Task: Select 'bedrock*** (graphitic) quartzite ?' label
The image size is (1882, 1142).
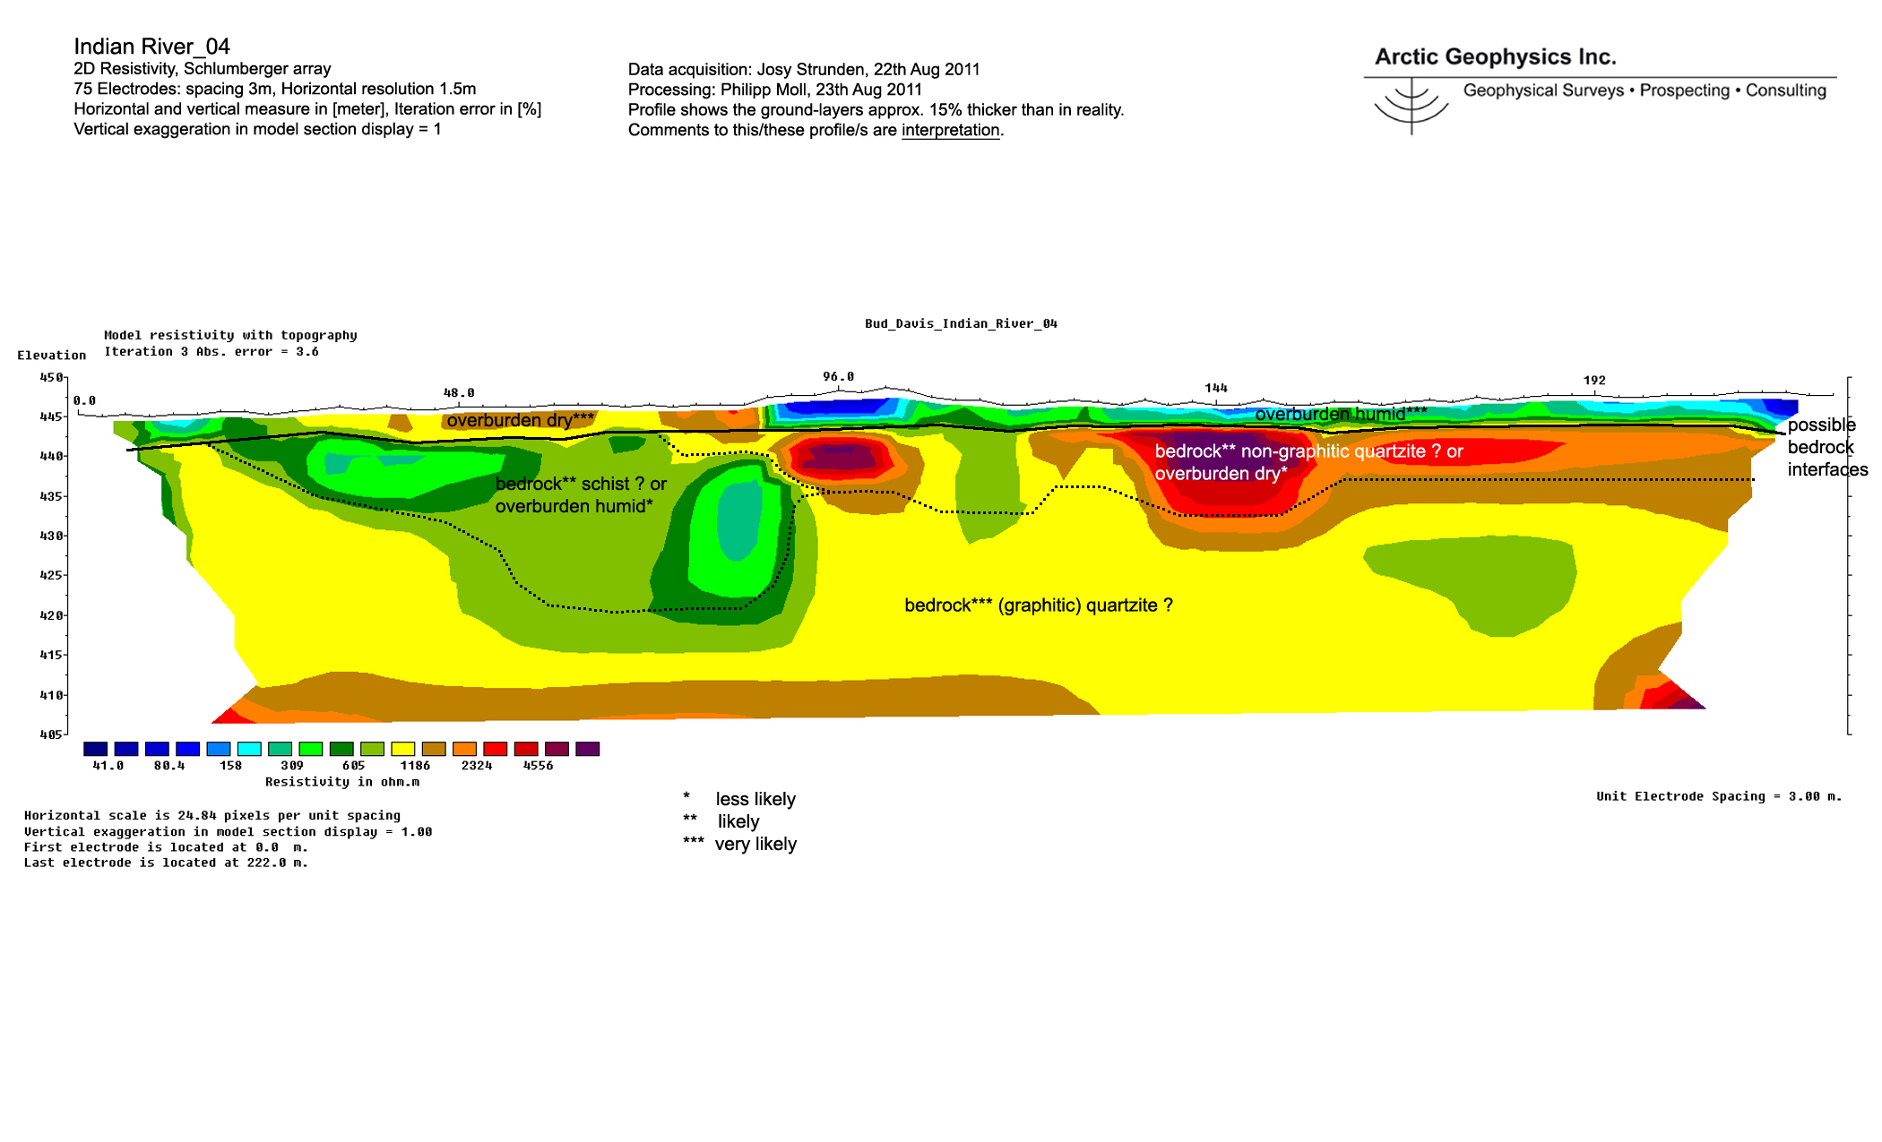Action: (1038, 605)
